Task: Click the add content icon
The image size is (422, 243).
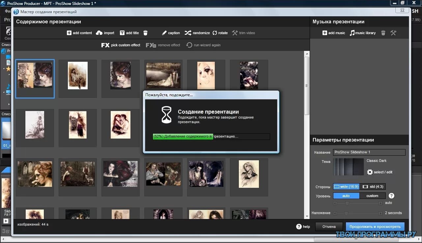Action: click(69, 33)
